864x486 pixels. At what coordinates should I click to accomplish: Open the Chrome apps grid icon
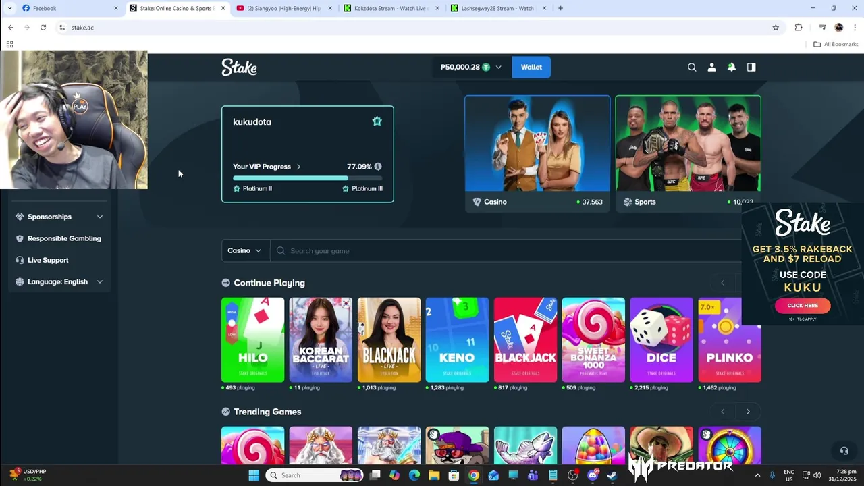(9, 44)
